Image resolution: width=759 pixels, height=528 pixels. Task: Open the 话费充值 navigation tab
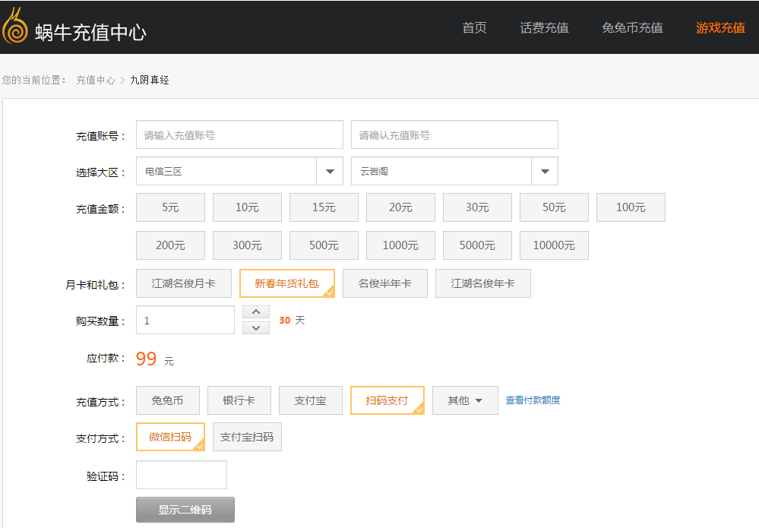tap(544, 28)
